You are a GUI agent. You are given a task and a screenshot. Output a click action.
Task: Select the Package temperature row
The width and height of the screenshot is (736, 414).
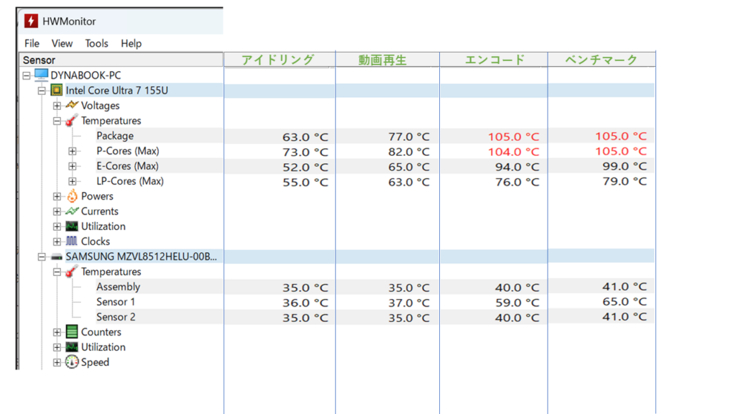pyautogui.click(x=115, y=136)
